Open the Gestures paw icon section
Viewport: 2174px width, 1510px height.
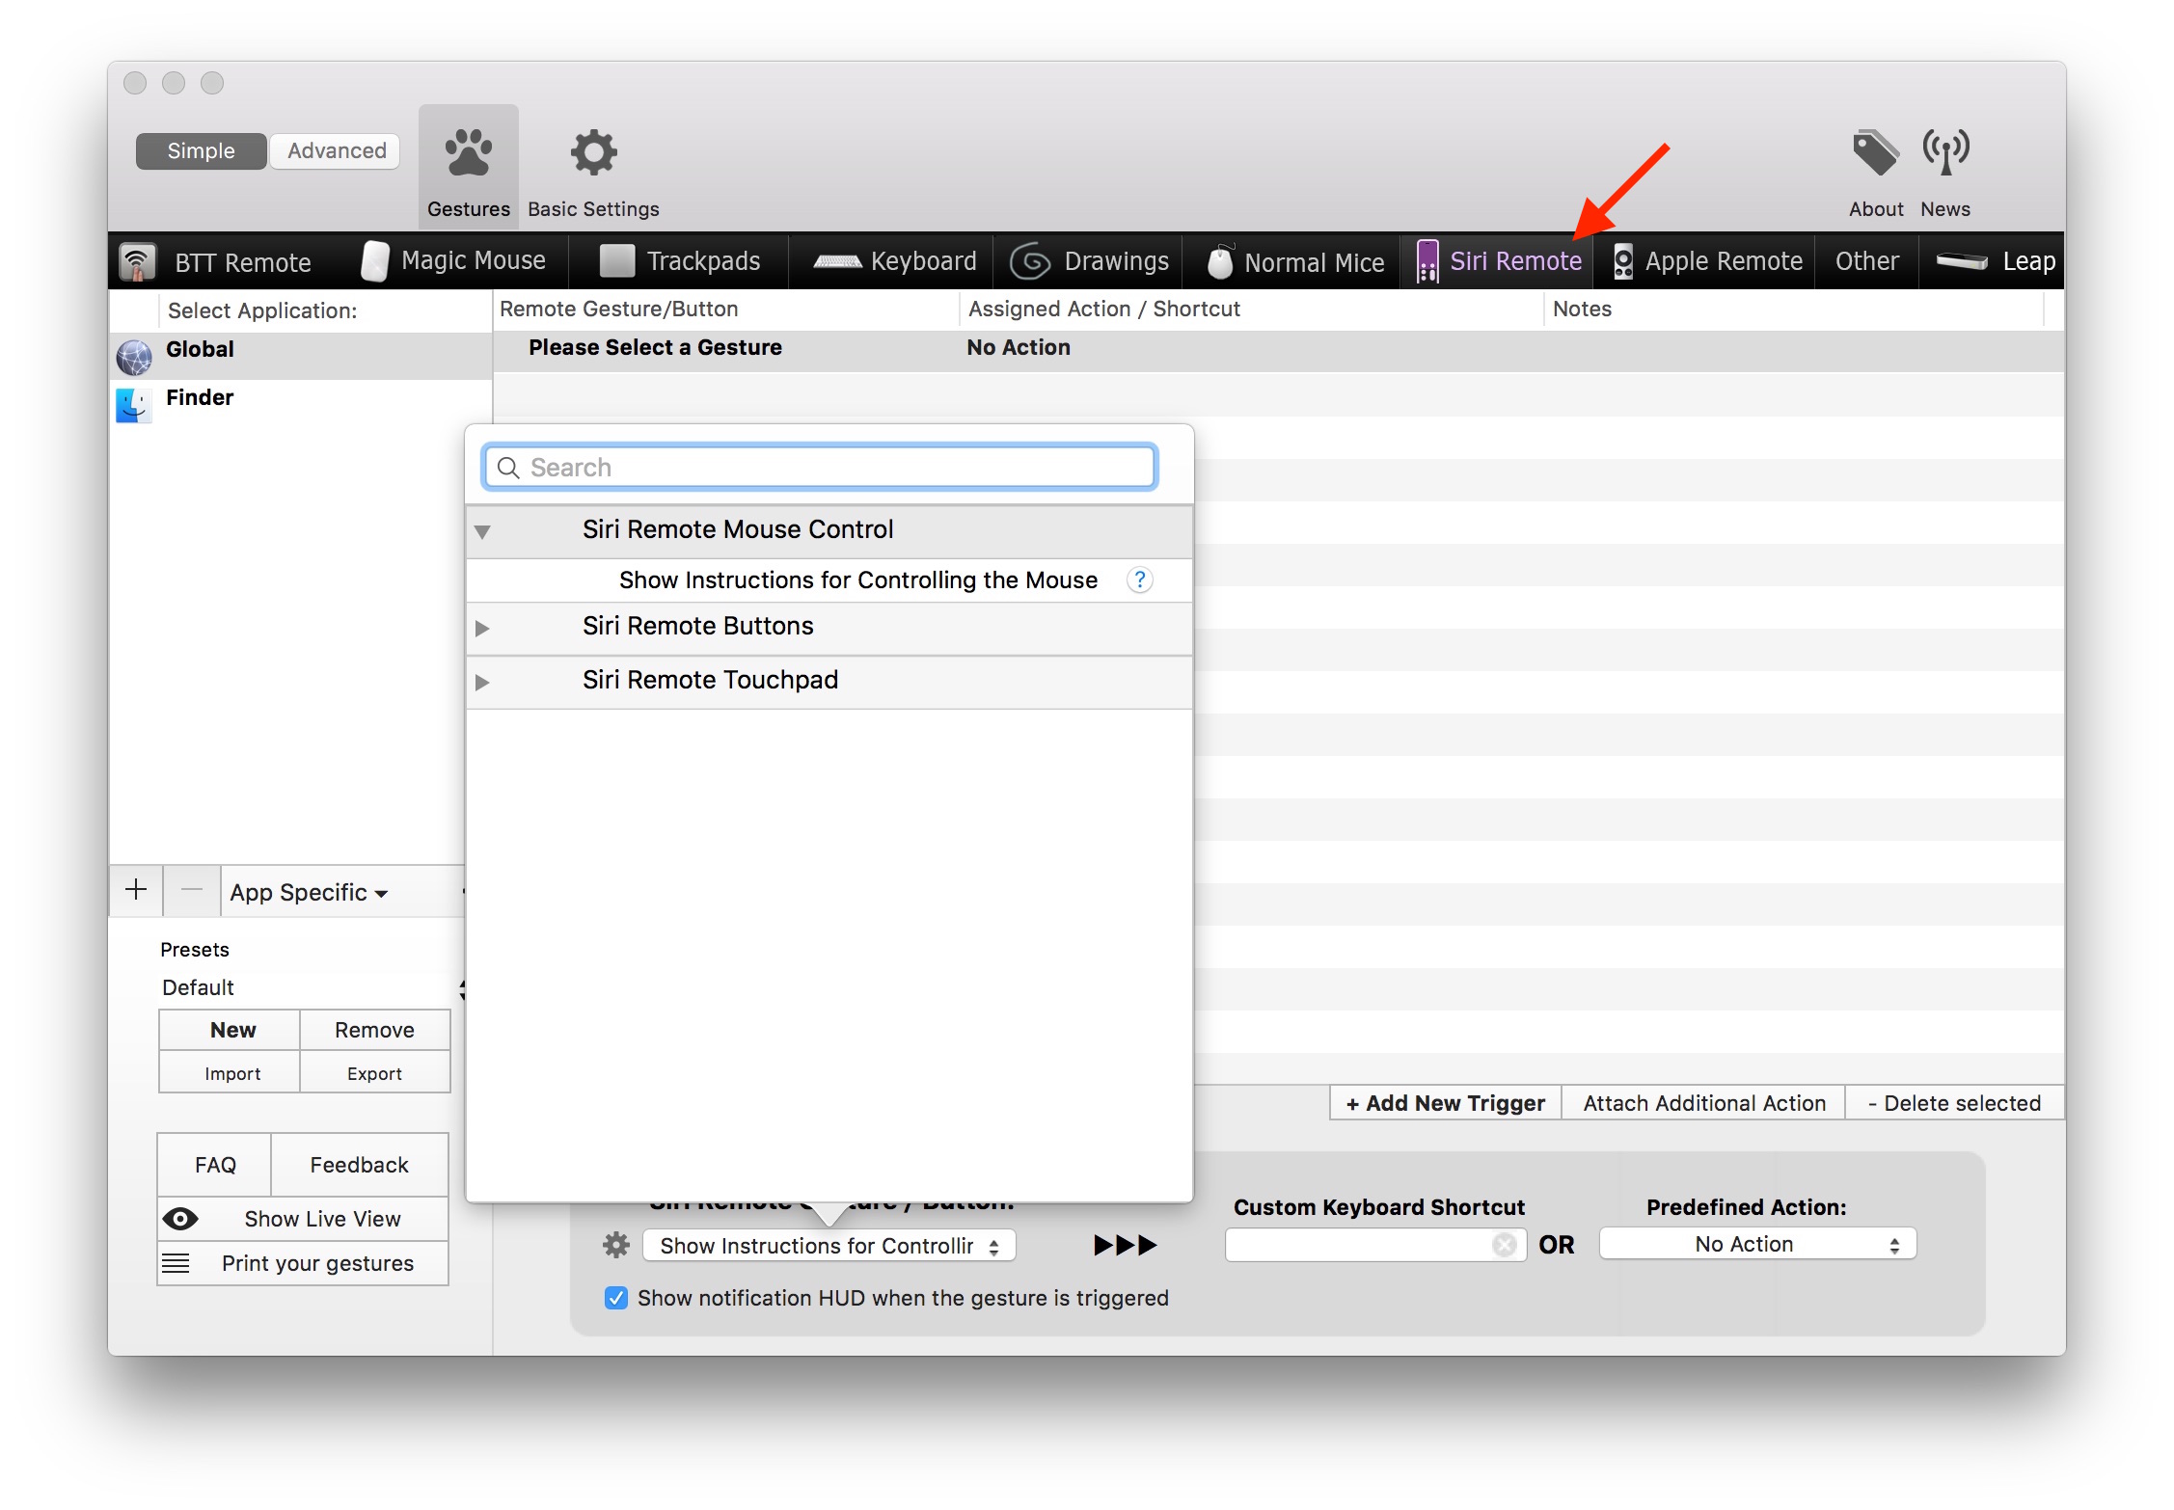[x=468, y=154]
